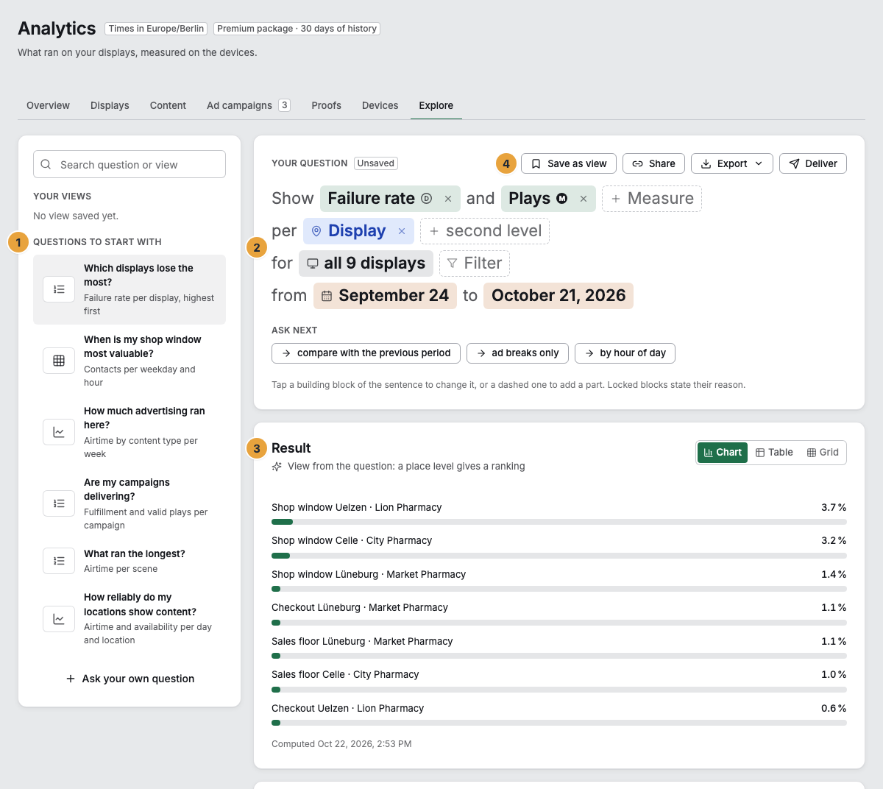The height and width of the screenshot is (789, 883).
Task: Click the chart icon beside 'How reliably do my locations show content?'
Action: click(59, 619)
